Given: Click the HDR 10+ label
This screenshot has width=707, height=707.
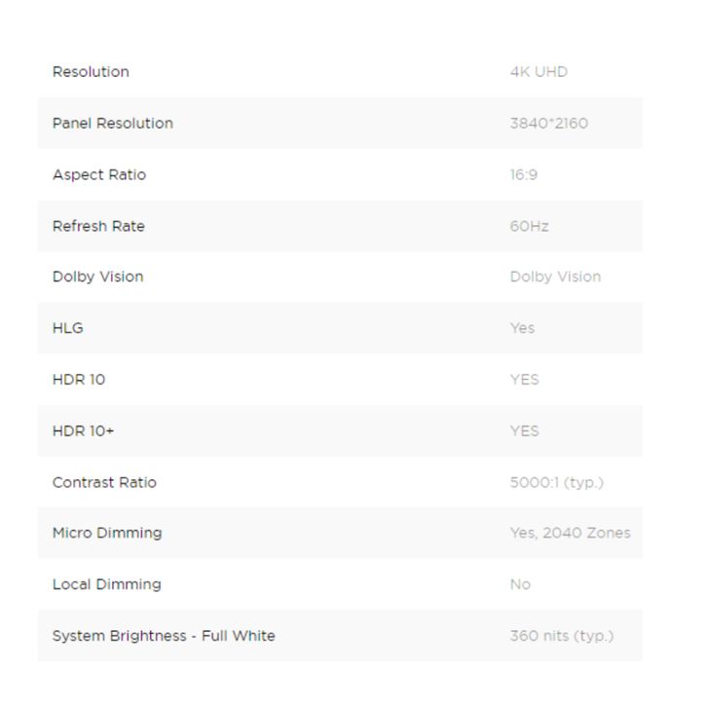Looking at the screenshot, I should click(83, 430).
